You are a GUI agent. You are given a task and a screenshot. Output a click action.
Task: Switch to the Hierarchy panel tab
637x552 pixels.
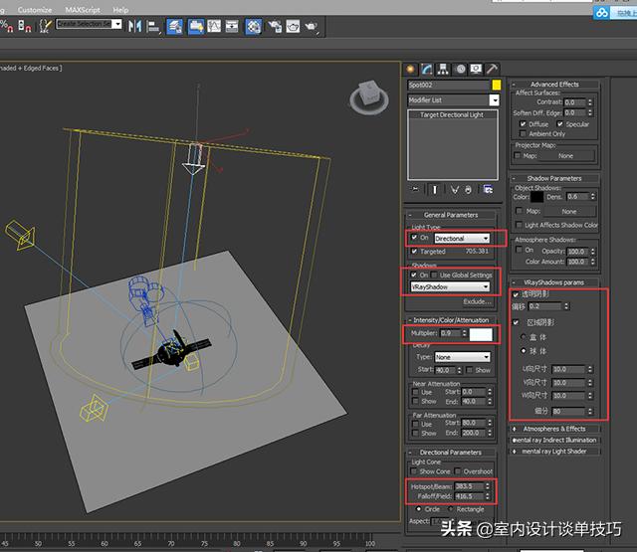pyautogui.click(x=443, y=70)
